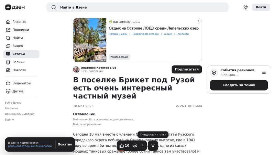Toggle the light/dark theme switch
Viewport: 275px width, 155px height.
point(246,7)
